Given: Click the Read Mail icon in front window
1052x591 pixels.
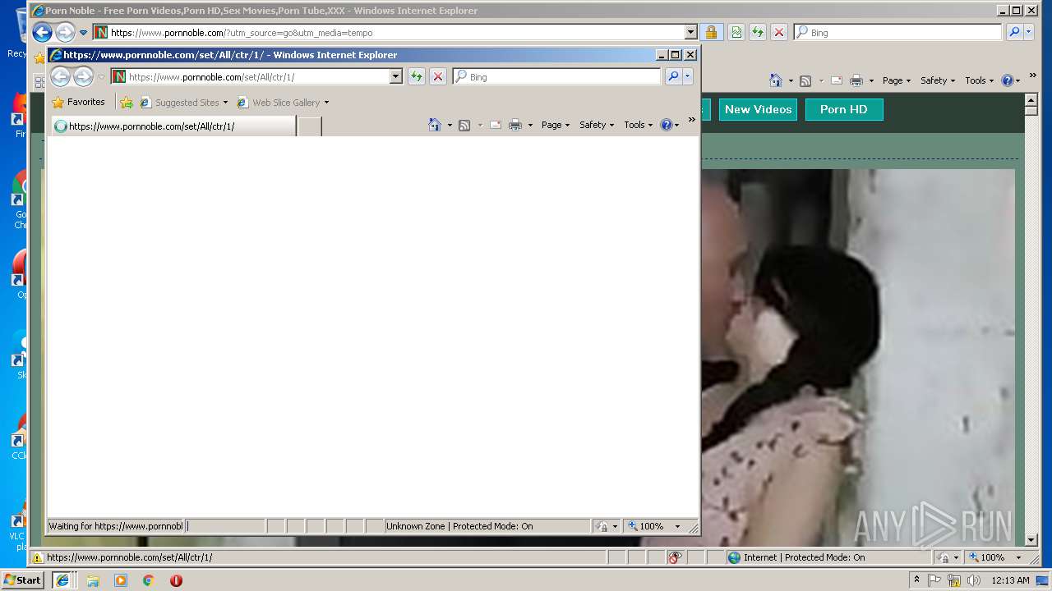Looking at the screenshot, I should point(496,125).
